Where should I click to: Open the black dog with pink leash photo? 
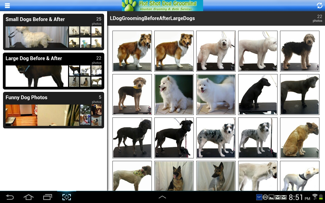pyautogui.click(x=174, y=138)
